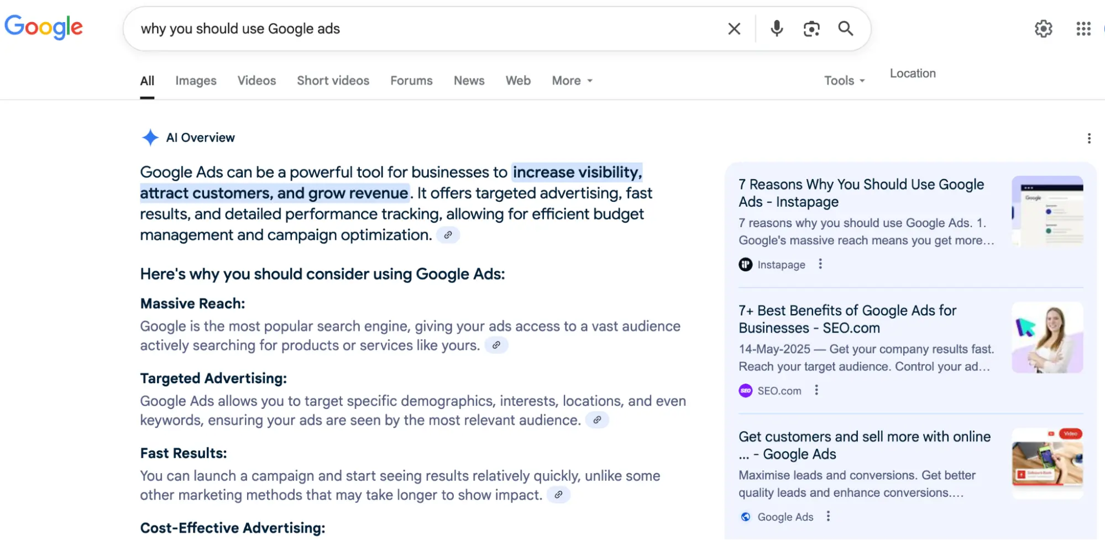Image resolution: width=1105 pixels, height=540 pixels.
Task: Click the 'Massive Reach:' heading
Action: pos(192,303)
